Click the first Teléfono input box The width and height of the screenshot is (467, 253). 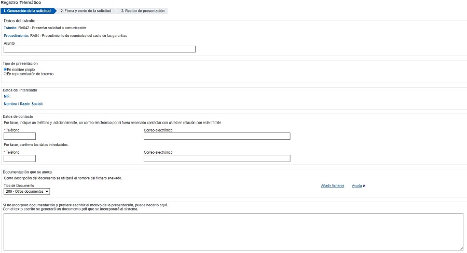pos(20,136)
